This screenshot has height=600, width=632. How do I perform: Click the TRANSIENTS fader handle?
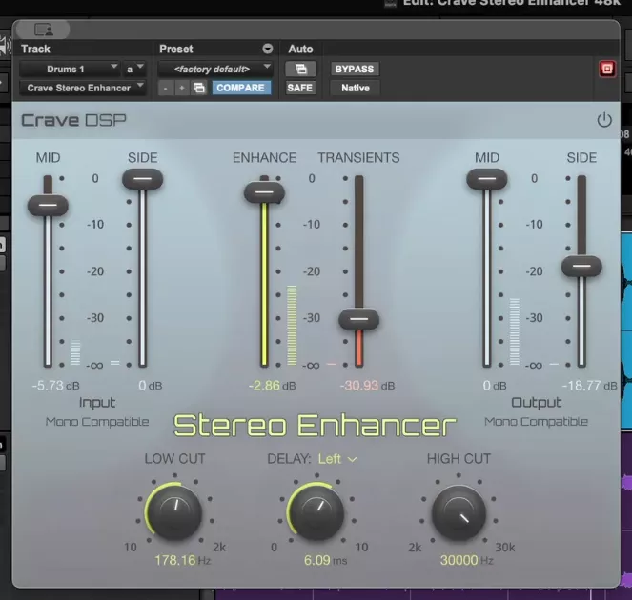pos(358,320)
